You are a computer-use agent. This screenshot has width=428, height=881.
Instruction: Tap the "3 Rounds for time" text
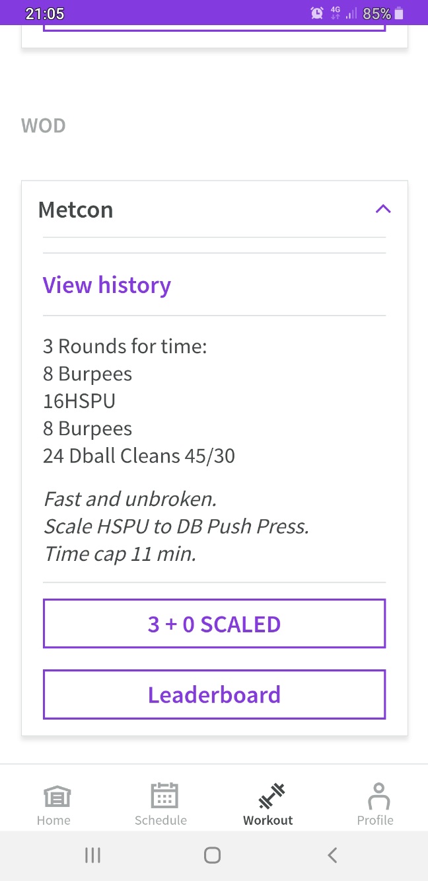tap(125, 346)
